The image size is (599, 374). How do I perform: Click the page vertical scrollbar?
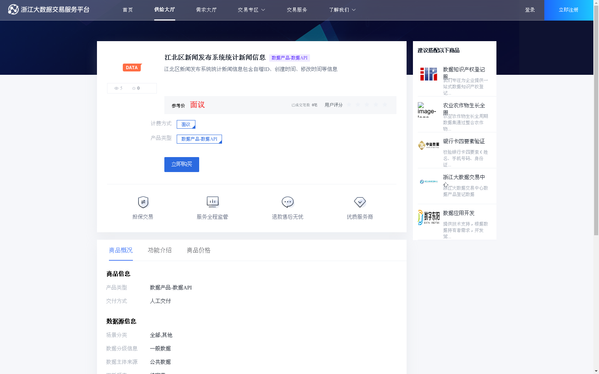click(x=596, y=120)
